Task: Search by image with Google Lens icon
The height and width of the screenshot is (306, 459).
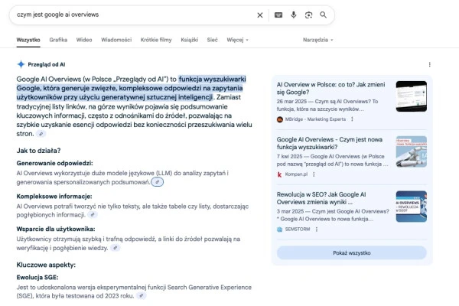Action: (x=308, y=15)
